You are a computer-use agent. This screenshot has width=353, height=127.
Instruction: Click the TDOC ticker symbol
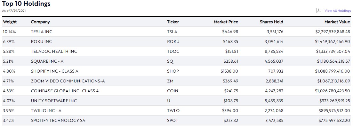click(x=173, y=52)
